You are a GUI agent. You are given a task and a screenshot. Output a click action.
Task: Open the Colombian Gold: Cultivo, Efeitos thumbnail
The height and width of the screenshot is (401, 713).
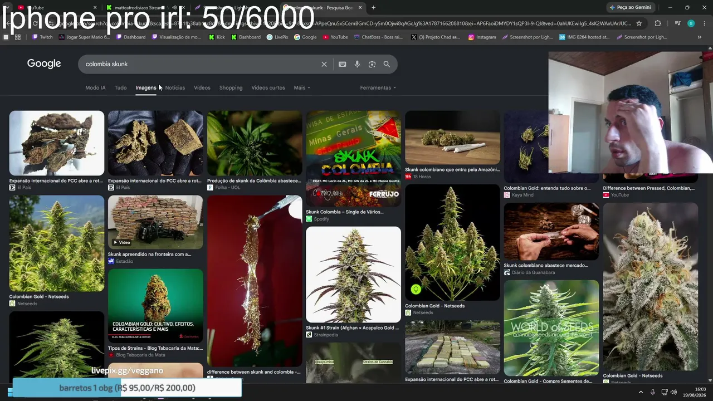(155, 306)
